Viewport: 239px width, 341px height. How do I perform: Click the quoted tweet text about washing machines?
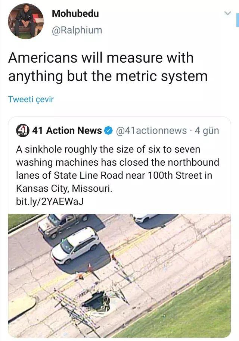click(118, 169)
